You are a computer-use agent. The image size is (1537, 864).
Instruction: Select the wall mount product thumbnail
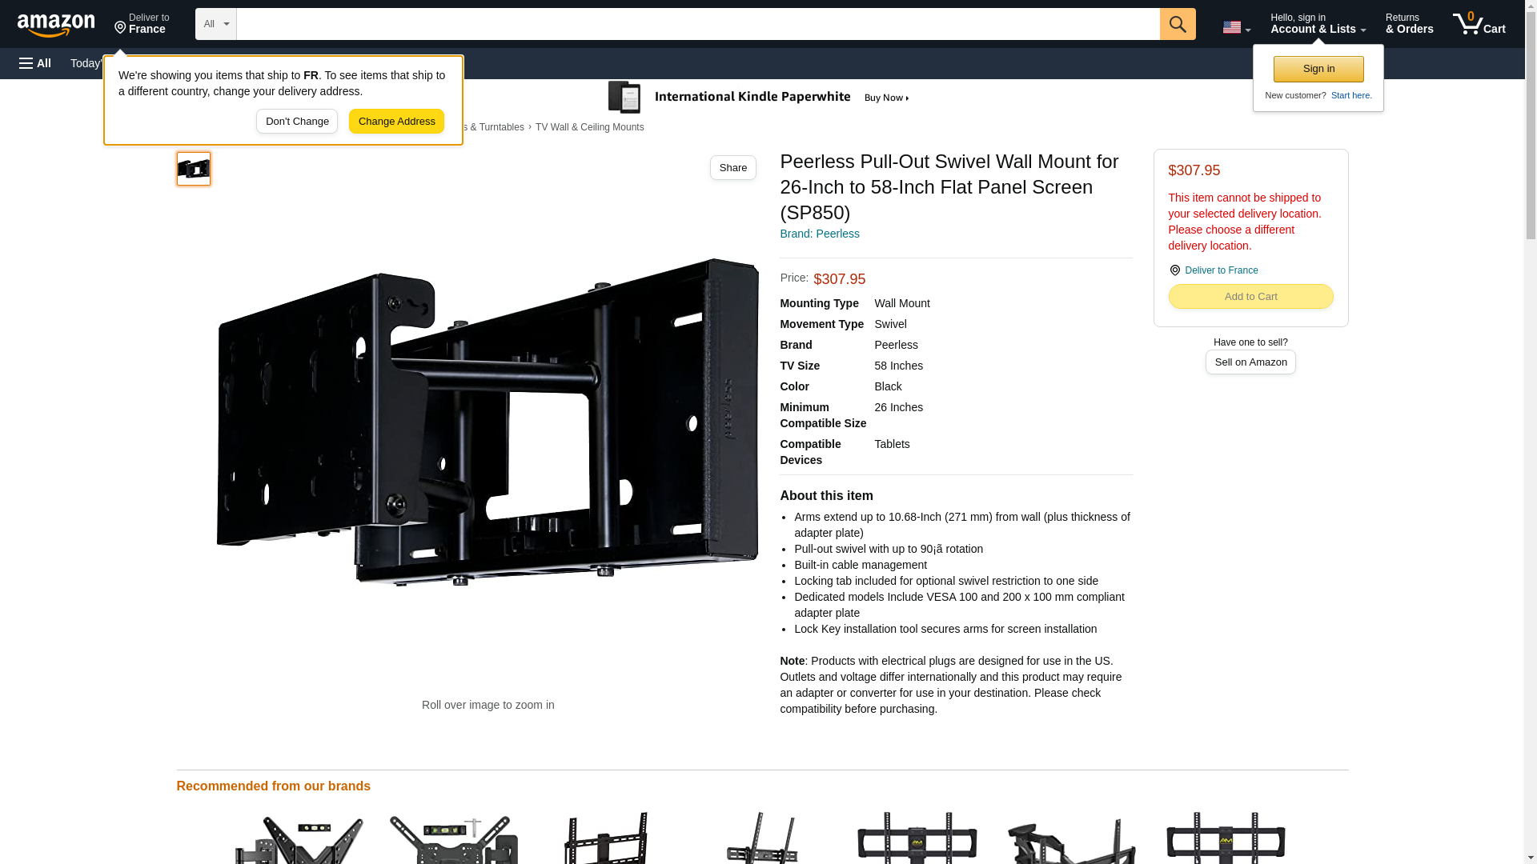194,169
